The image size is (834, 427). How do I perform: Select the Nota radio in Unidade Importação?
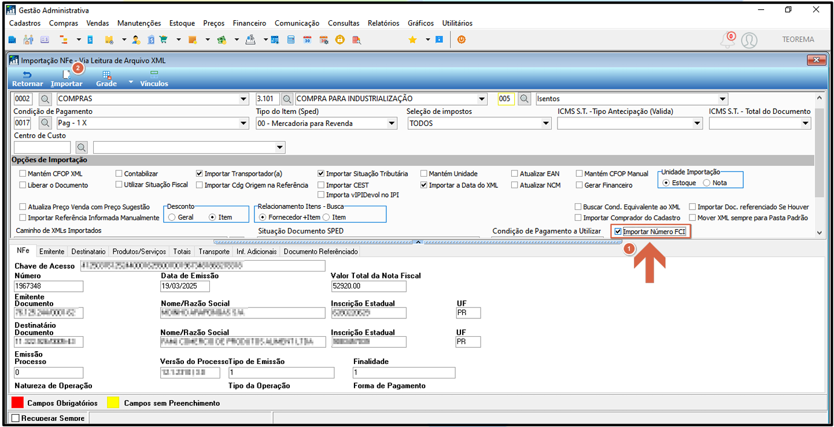(x=706, y=183)
